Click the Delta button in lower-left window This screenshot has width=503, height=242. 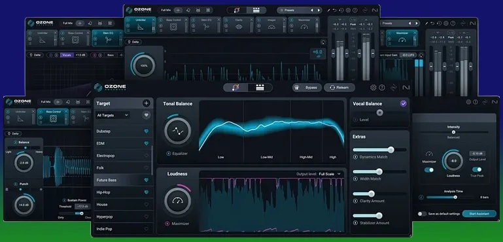click(13, 133)
